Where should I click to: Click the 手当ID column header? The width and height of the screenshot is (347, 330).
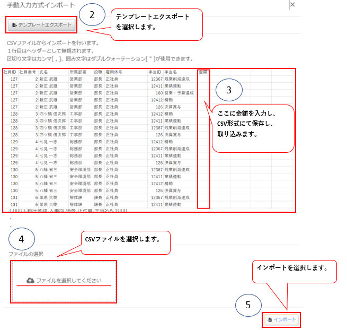pyautogui.click(x=154, y=72)
